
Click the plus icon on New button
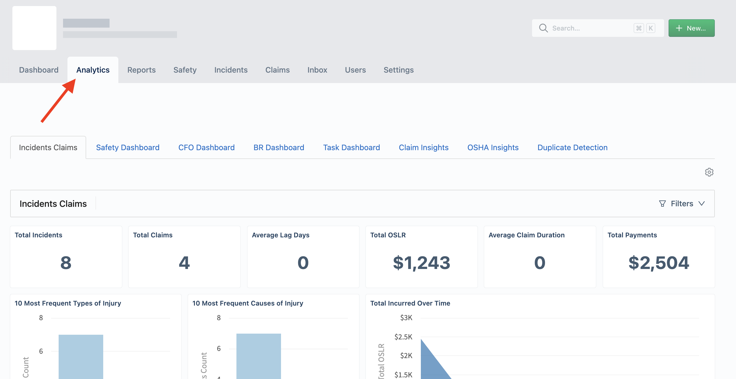(679, 28)
